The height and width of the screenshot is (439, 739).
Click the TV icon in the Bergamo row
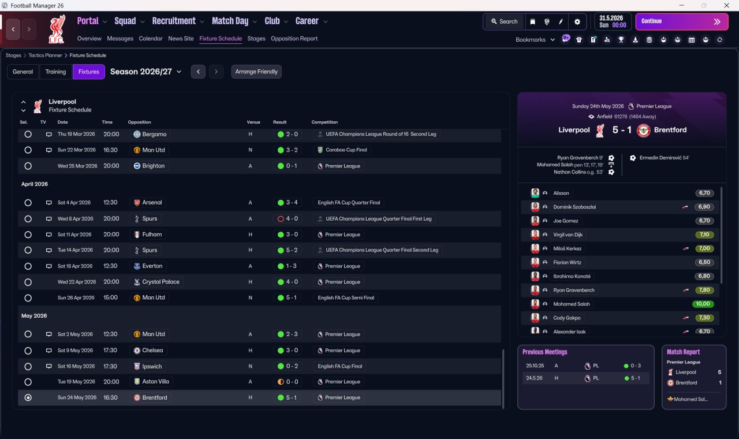click(x=48, y=134)
